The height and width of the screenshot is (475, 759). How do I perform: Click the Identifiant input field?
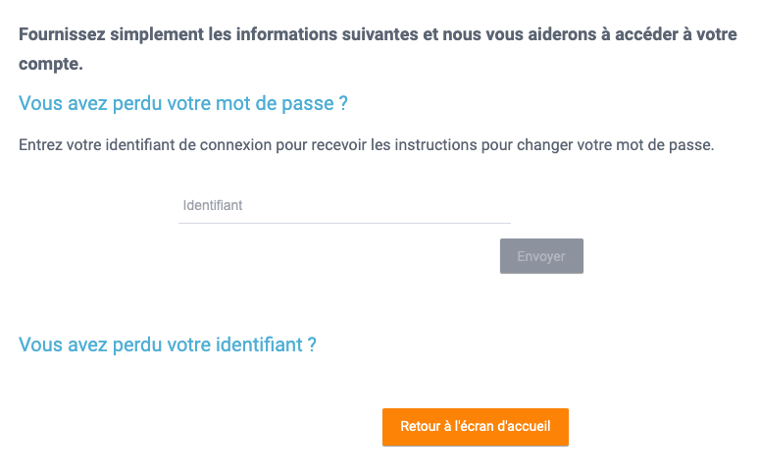pos(344,206)
